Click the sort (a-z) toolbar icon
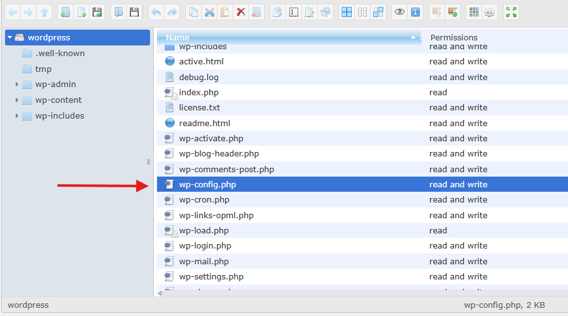The width and height of the screenshot is (568, 316). 490,12
